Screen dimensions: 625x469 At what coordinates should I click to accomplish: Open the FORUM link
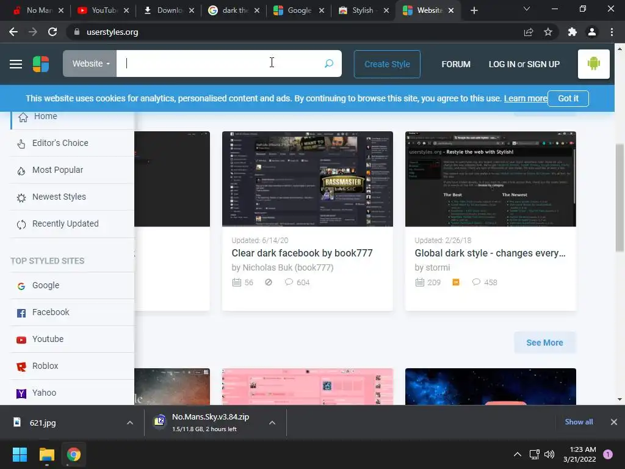click(x=456, y=64)
